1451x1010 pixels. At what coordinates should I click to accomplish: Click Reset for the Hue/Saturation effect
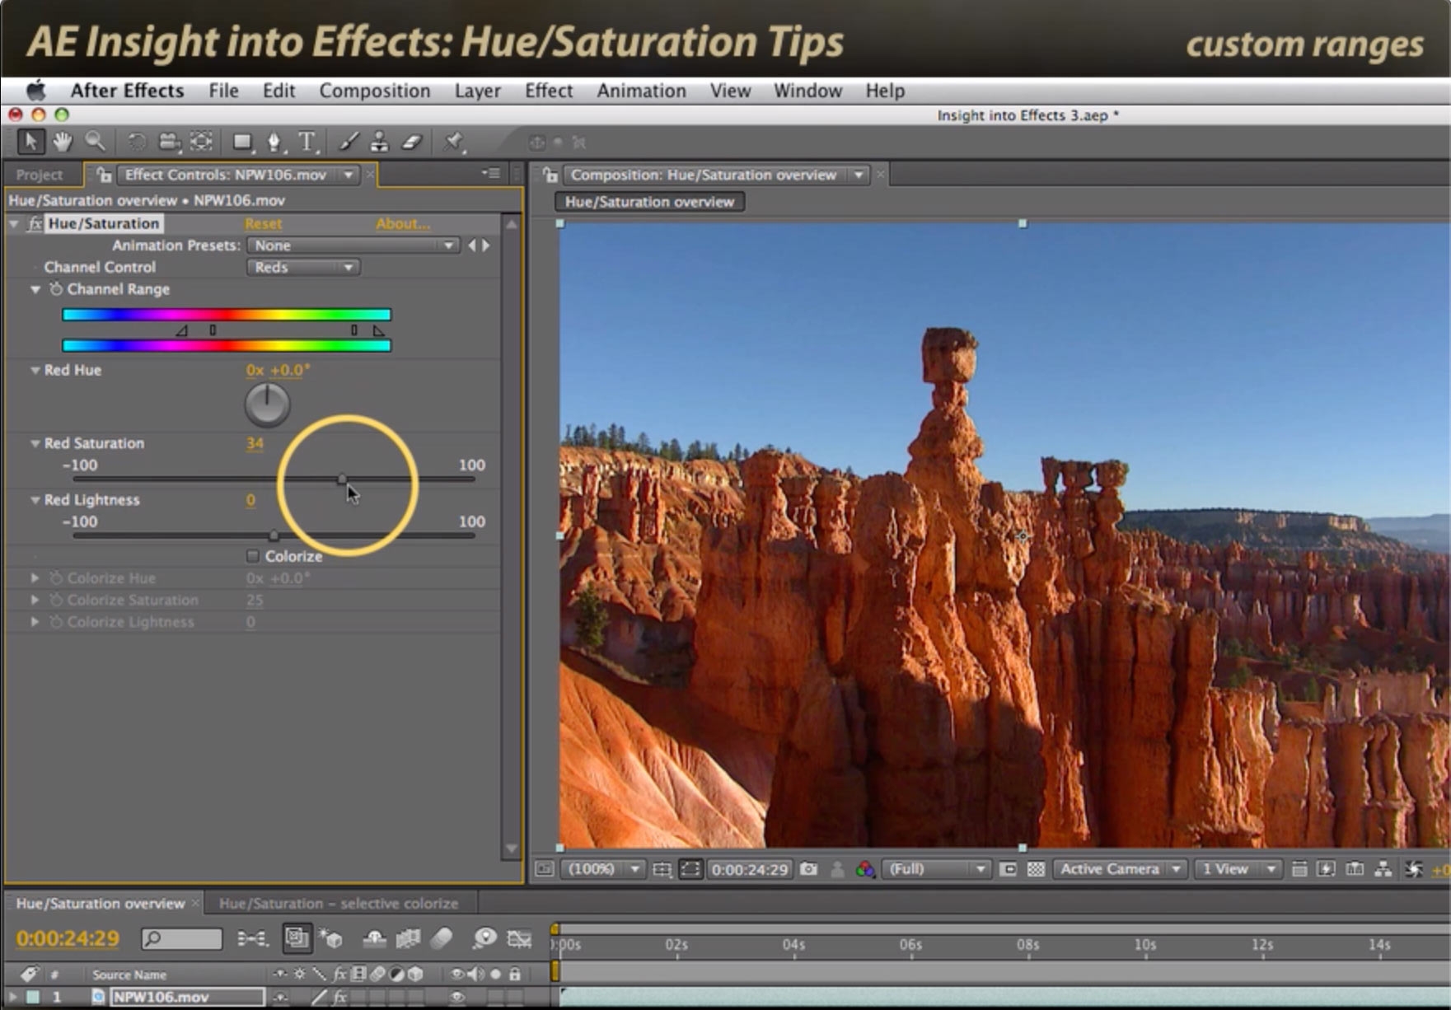point(263,224)
